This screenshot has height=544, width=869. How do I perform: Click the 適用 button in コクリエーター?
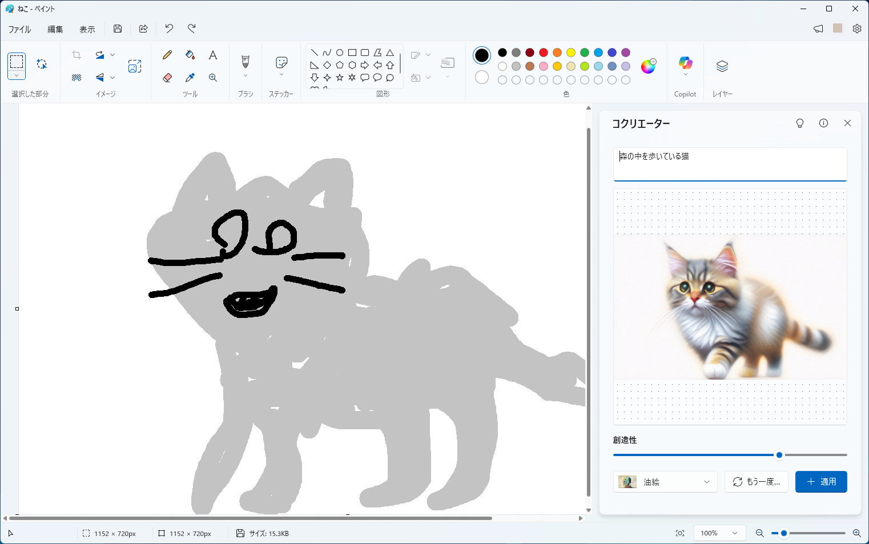coord(821,482)
